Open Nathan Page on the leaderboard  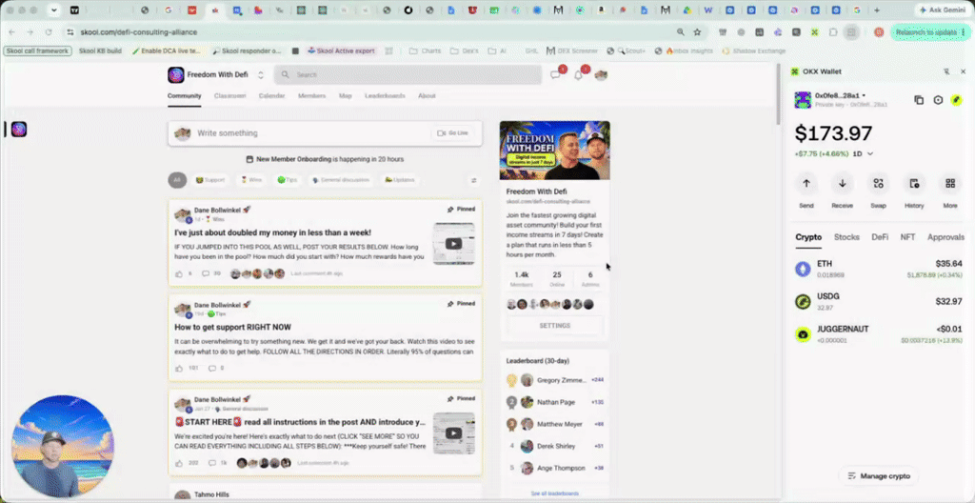coord(556,402)
